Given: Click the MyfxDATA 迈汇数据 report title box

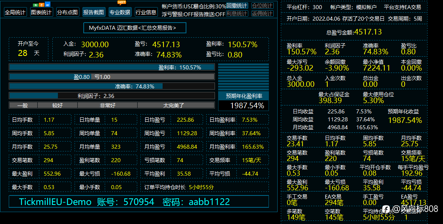Looking at the screenshot, I should [x=135, y=28].
